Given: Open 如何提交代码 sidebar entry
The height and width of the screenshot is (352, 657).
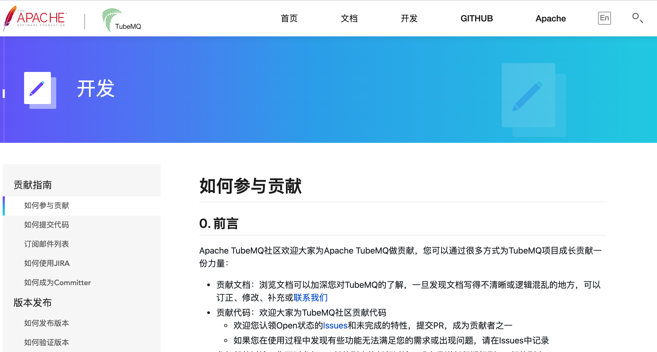Looking at the screenshot, I should (x=47, y=225).
